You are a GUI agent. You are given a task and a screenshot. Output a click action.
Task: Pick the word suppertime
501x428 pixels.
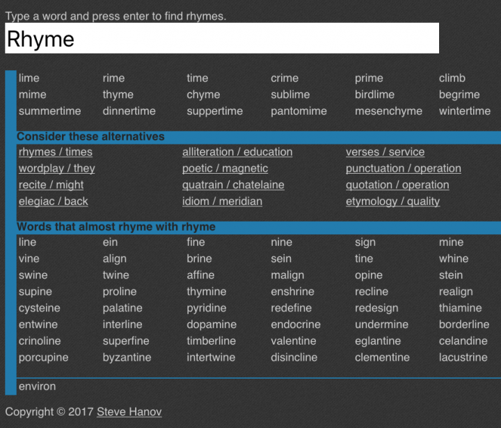[x=215, y=111]
